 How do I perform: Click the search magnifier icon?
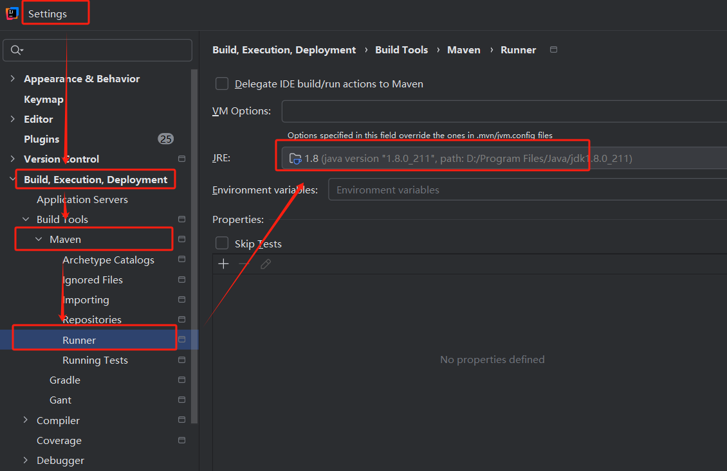pos(16,50)
